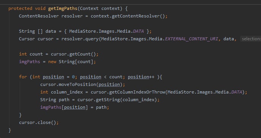Click the new keyword
The image size is (261, 138).
pos(52,62)
